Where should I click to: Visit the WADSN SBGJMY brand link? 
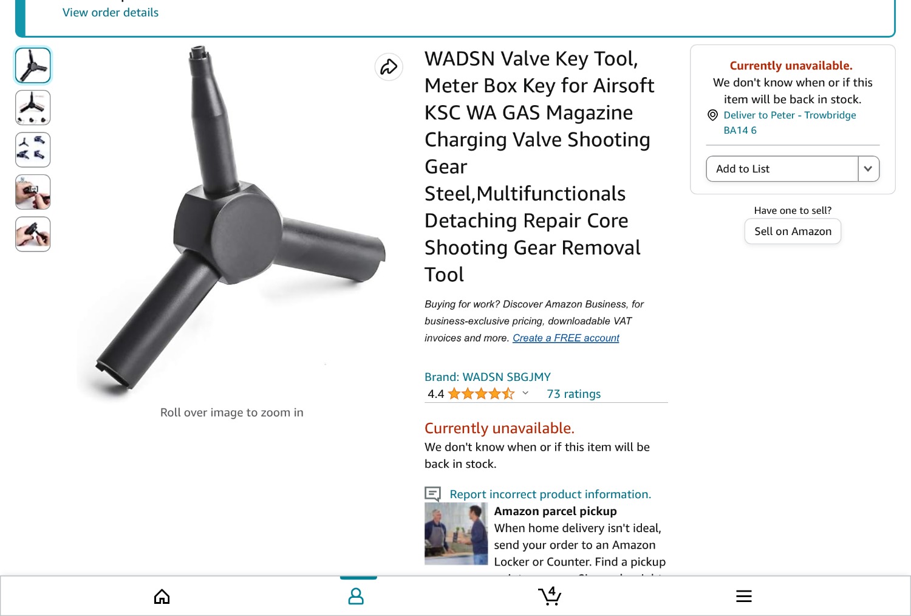(488, 377)
